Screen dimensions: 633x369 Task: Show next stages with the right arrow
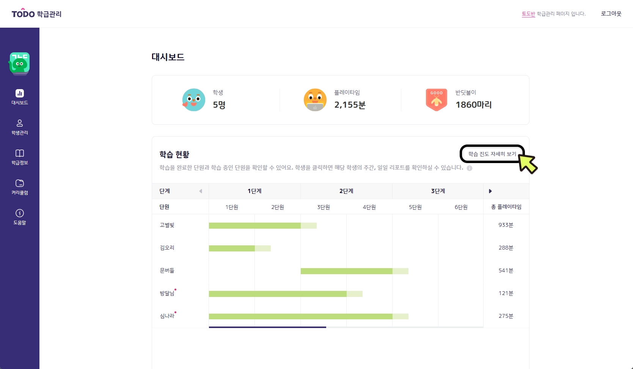click(490, 191)
